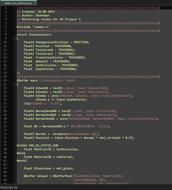This screenshot has height=190, width=172.
Task: Click the #endif directive line
Action: pos(22,161)
